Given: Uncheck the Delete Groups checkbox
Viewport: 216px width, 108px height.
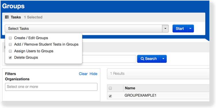Looking at the screenshot, I should click(x=10, y=58).
